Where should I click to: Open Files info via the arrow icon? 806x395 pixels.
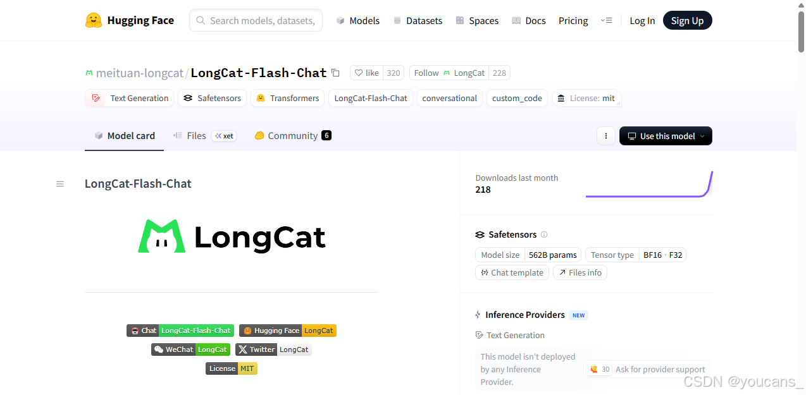(x=580, y=272)
